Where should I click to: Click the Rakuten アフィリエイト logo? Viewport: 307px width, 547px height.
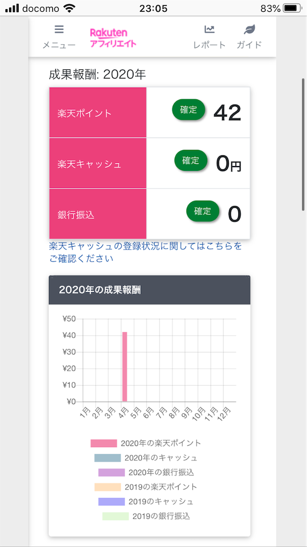pyautogui.click(x=113, y=38)
